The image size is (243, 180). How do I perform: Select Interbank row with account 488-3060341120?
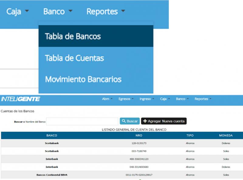click(x=122, y=159)
